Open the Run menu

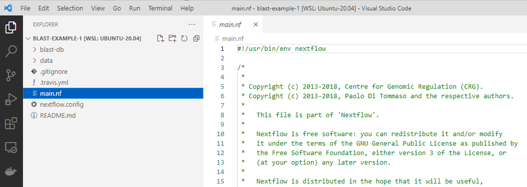(134, 9)
